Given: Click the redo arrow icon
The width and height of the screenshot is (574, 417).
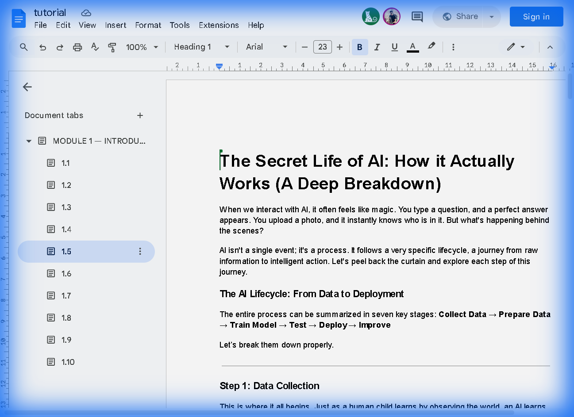Looking at the screenshot, I should tap(60, 47).
